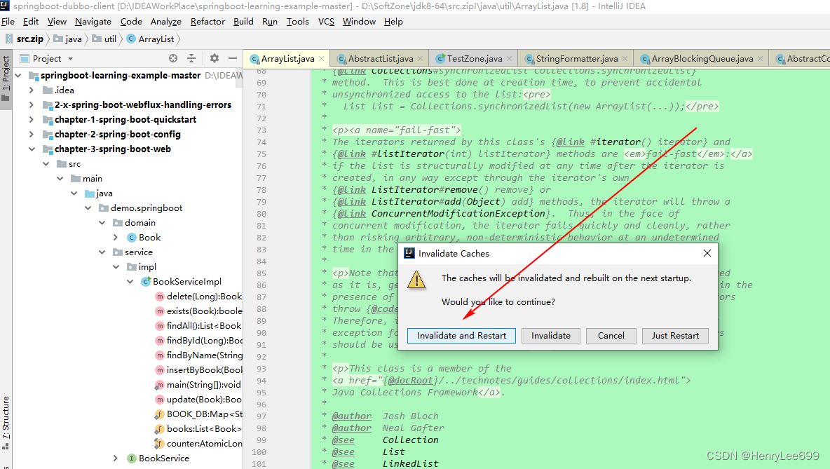Screen dimensions: 830x469
Task: Collapse the BookServiceImpl class node
Action: tap(130, 282)
